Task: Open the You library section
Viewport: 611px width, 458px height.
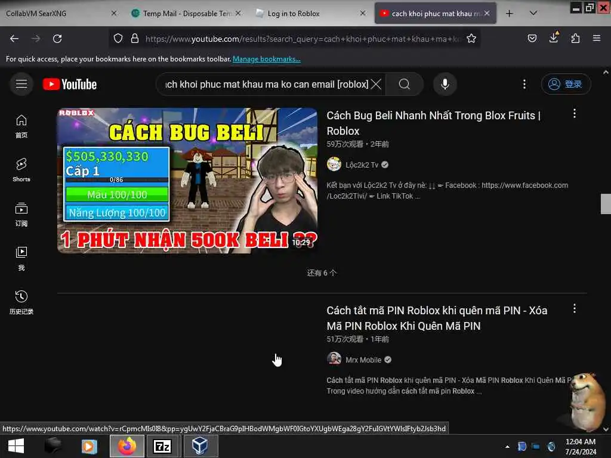Action: coord(21,259)
